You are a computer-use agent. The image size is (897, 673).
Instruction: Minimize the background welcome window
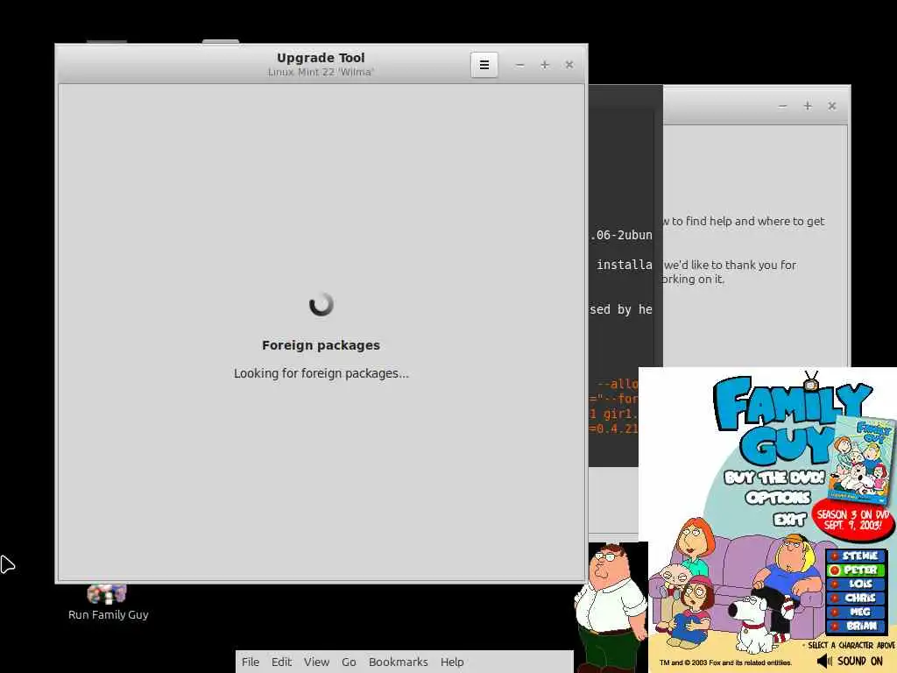pos(782,106)
